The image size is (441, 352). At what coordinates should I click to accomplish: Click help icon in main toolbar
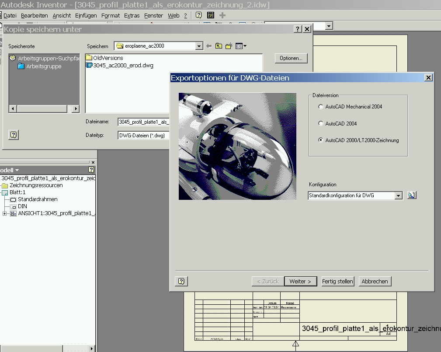198,15
